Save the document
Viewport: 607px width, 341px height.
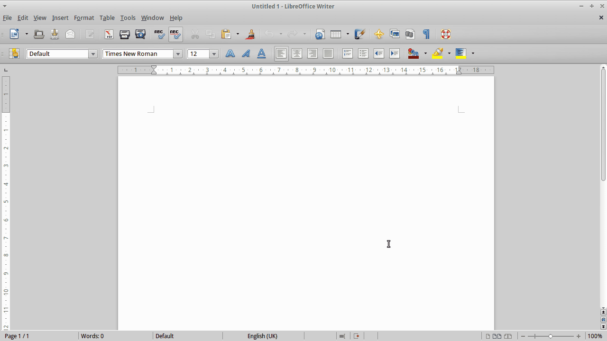55,34
